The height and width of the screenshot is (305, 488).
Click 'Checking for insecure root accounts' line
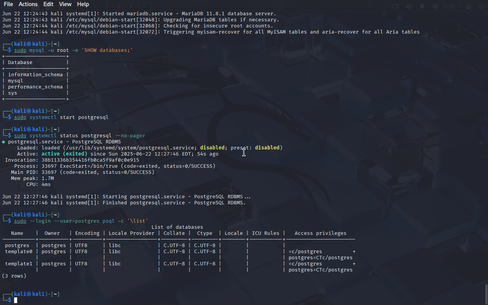pos(138,26)
